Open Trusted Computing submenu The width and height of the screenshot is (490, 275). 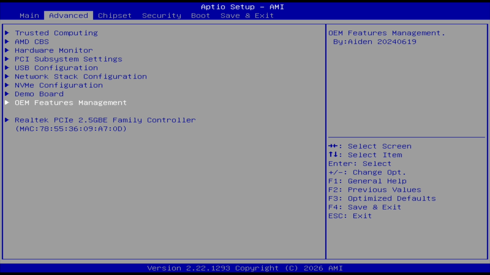tap(56, 33)
